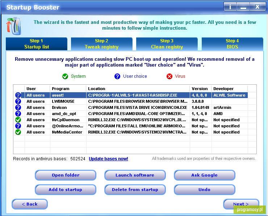Click the Add to startup button
268x216 pixels.
(66, 190)
